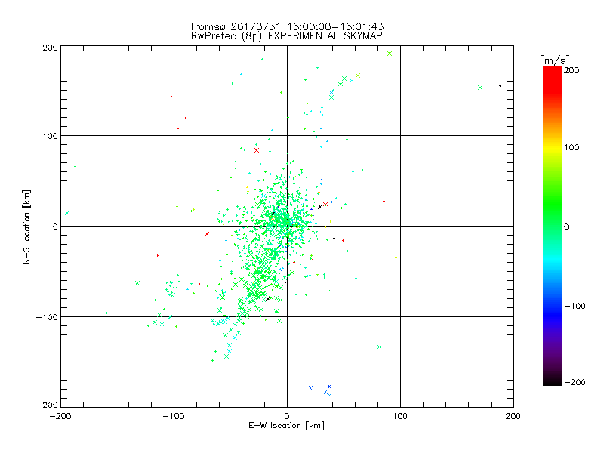Click the y-axis tick label '100'
Image resolution: width=604 pixels, height=453 pixels.
(50, 137)
